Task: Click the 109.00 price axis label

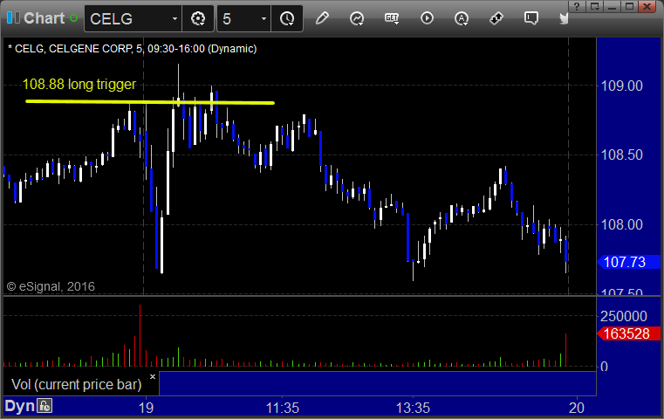Action: point(621,86)
